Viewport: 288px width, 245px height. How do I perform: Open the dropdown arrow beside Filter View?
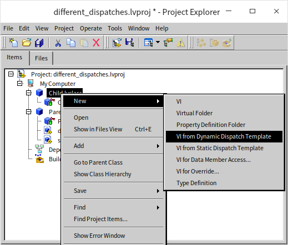pyautogui.click(x=158, y=42)
